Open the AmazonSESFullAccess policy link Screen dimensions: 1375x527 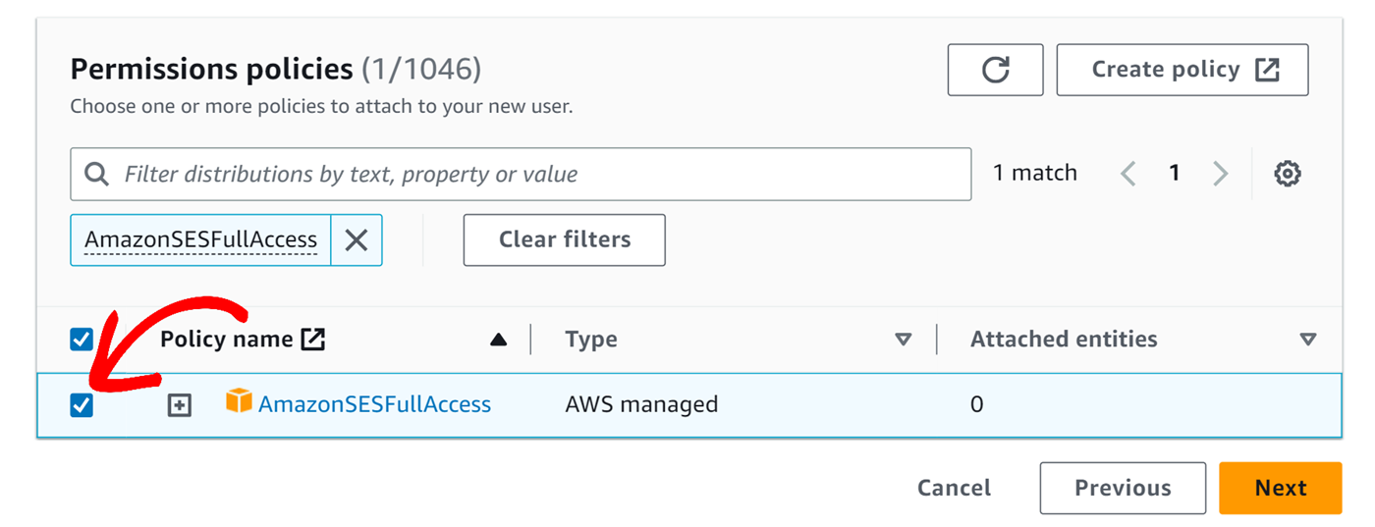(x=374, y=404)
